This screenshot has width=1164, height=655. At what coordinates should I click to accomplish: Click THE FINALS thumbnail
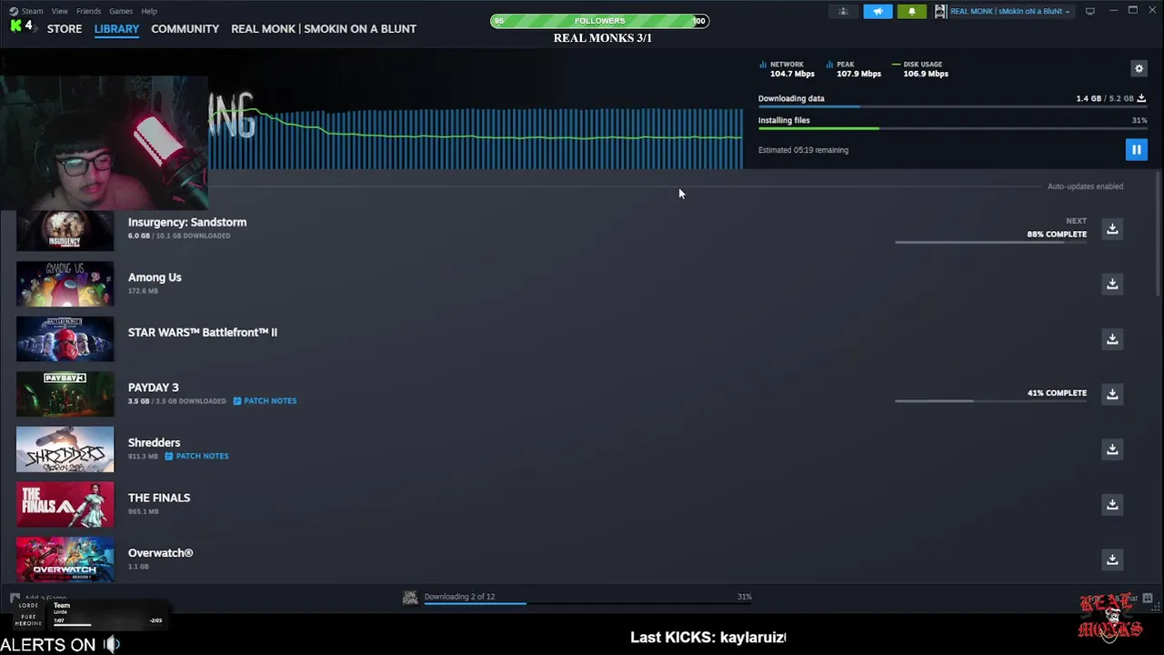tap(65, 504)
